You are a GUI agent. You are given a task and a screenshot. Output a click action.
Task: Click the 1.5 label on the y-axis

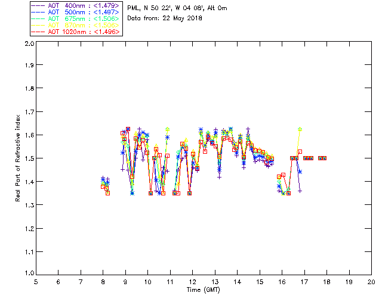coord(29,158)
